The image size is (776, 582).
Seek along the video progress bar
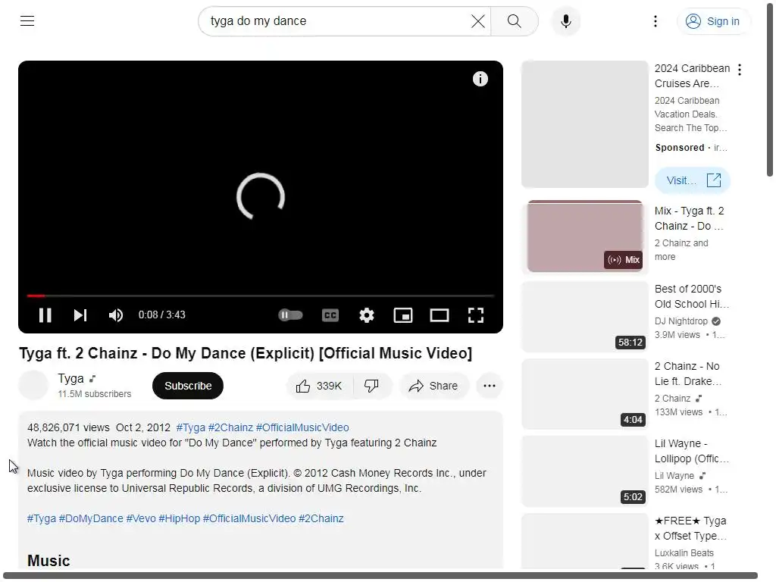261,296
